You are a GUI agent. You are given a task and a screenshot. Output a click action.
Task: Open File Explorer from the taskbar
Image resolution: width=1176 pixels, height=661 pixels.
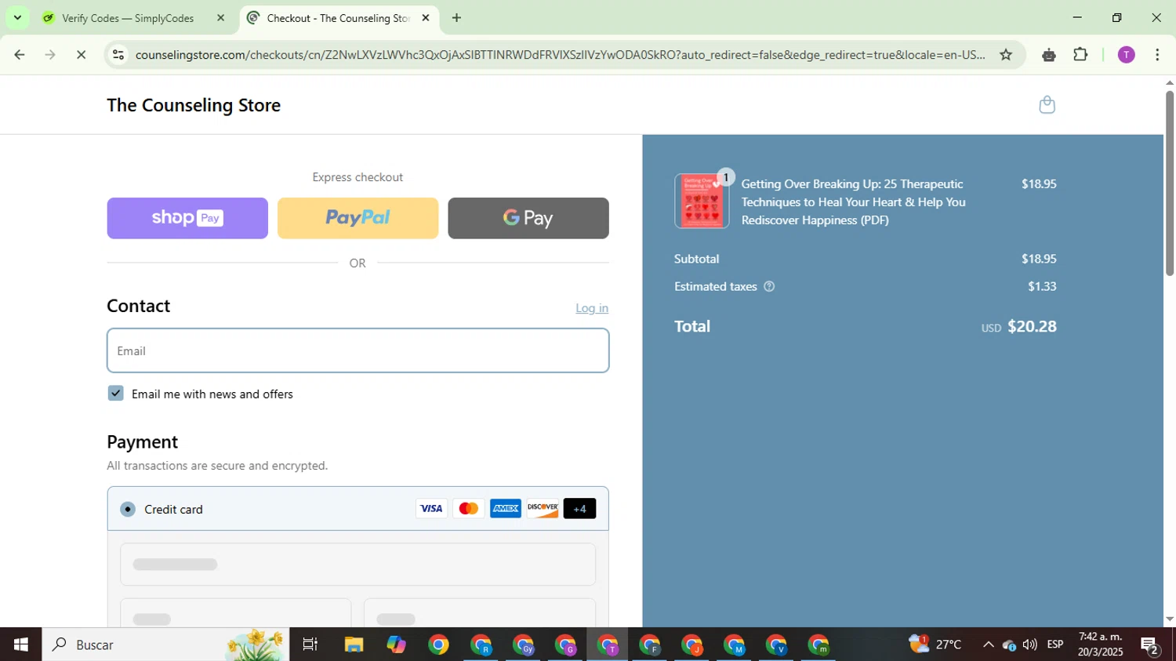(x=354, y=645)
